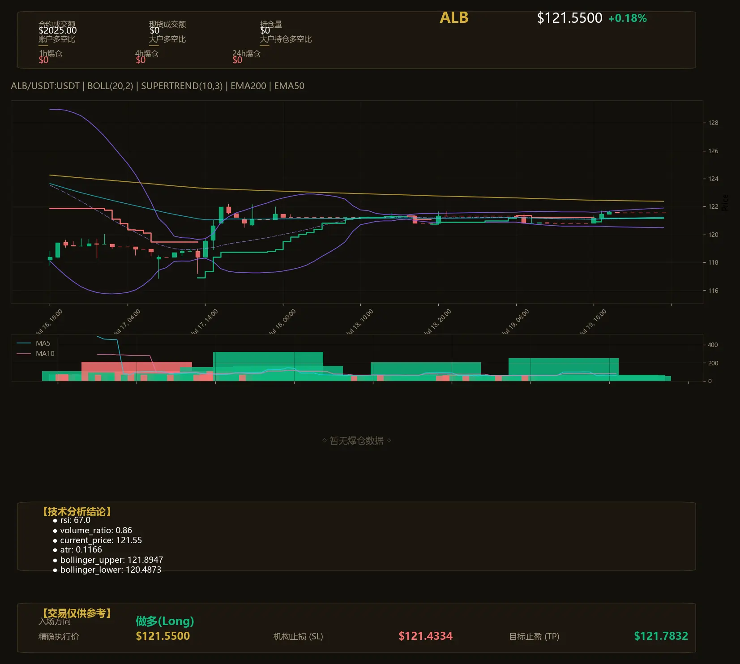Click the 大户持仓多空比 label

286,39
